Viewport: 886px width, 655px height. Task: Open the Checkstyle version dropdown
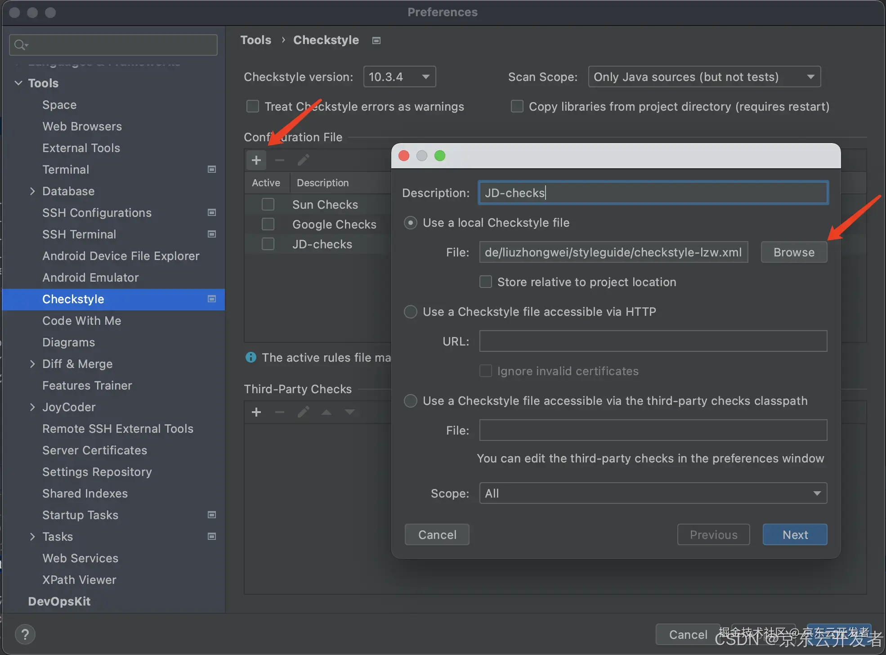(399, 77)
